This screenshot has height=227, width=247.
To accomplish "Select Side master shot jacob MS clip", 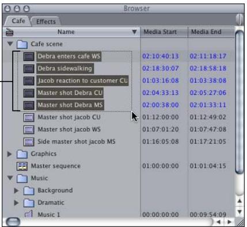I will (77, 142).
